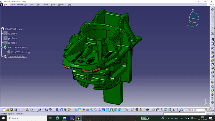Open the File menu
Image resolution: width=215 pixels, height=121 pixels.
tap(26, 5)
